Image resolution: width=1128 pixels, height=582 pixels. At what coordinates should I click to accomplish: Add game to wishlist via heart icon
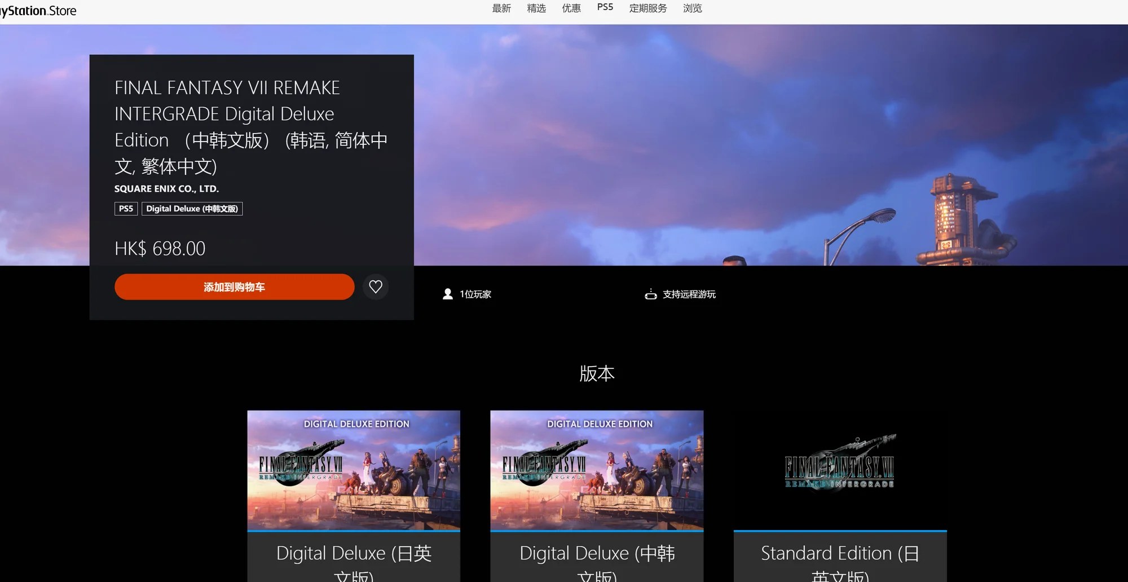point(376,287)
